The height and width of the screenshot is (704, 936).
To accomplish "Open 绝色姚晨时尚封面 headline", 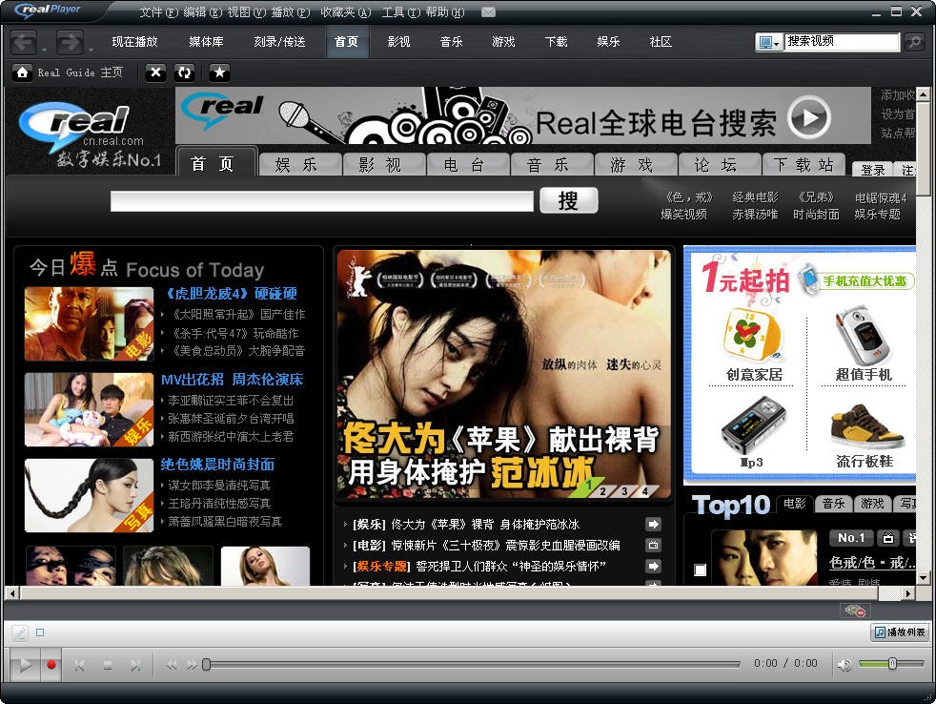I will [218, 465].
